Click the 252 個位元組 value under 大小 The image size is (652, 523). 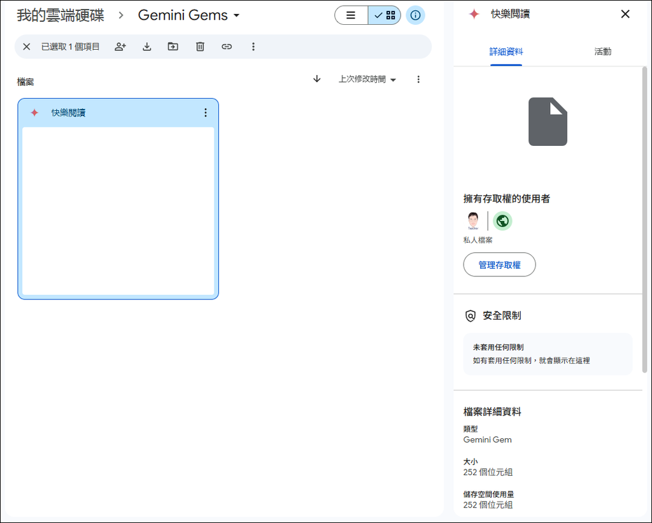pyautogui.click(x=488, y=472)
